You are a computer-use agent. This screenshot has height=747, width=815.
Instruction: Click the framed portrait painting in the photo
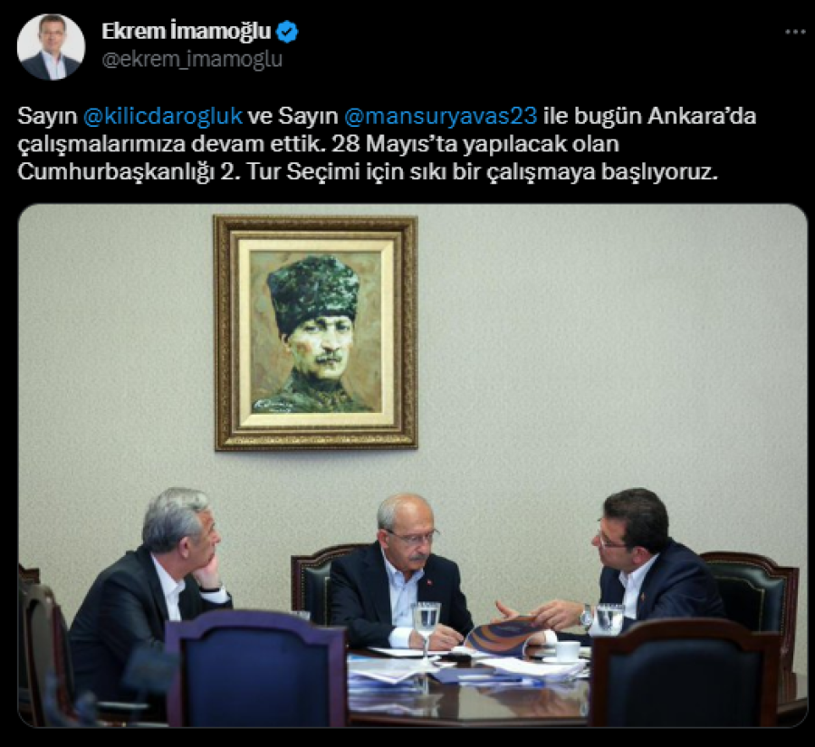(x=316, y=332)
